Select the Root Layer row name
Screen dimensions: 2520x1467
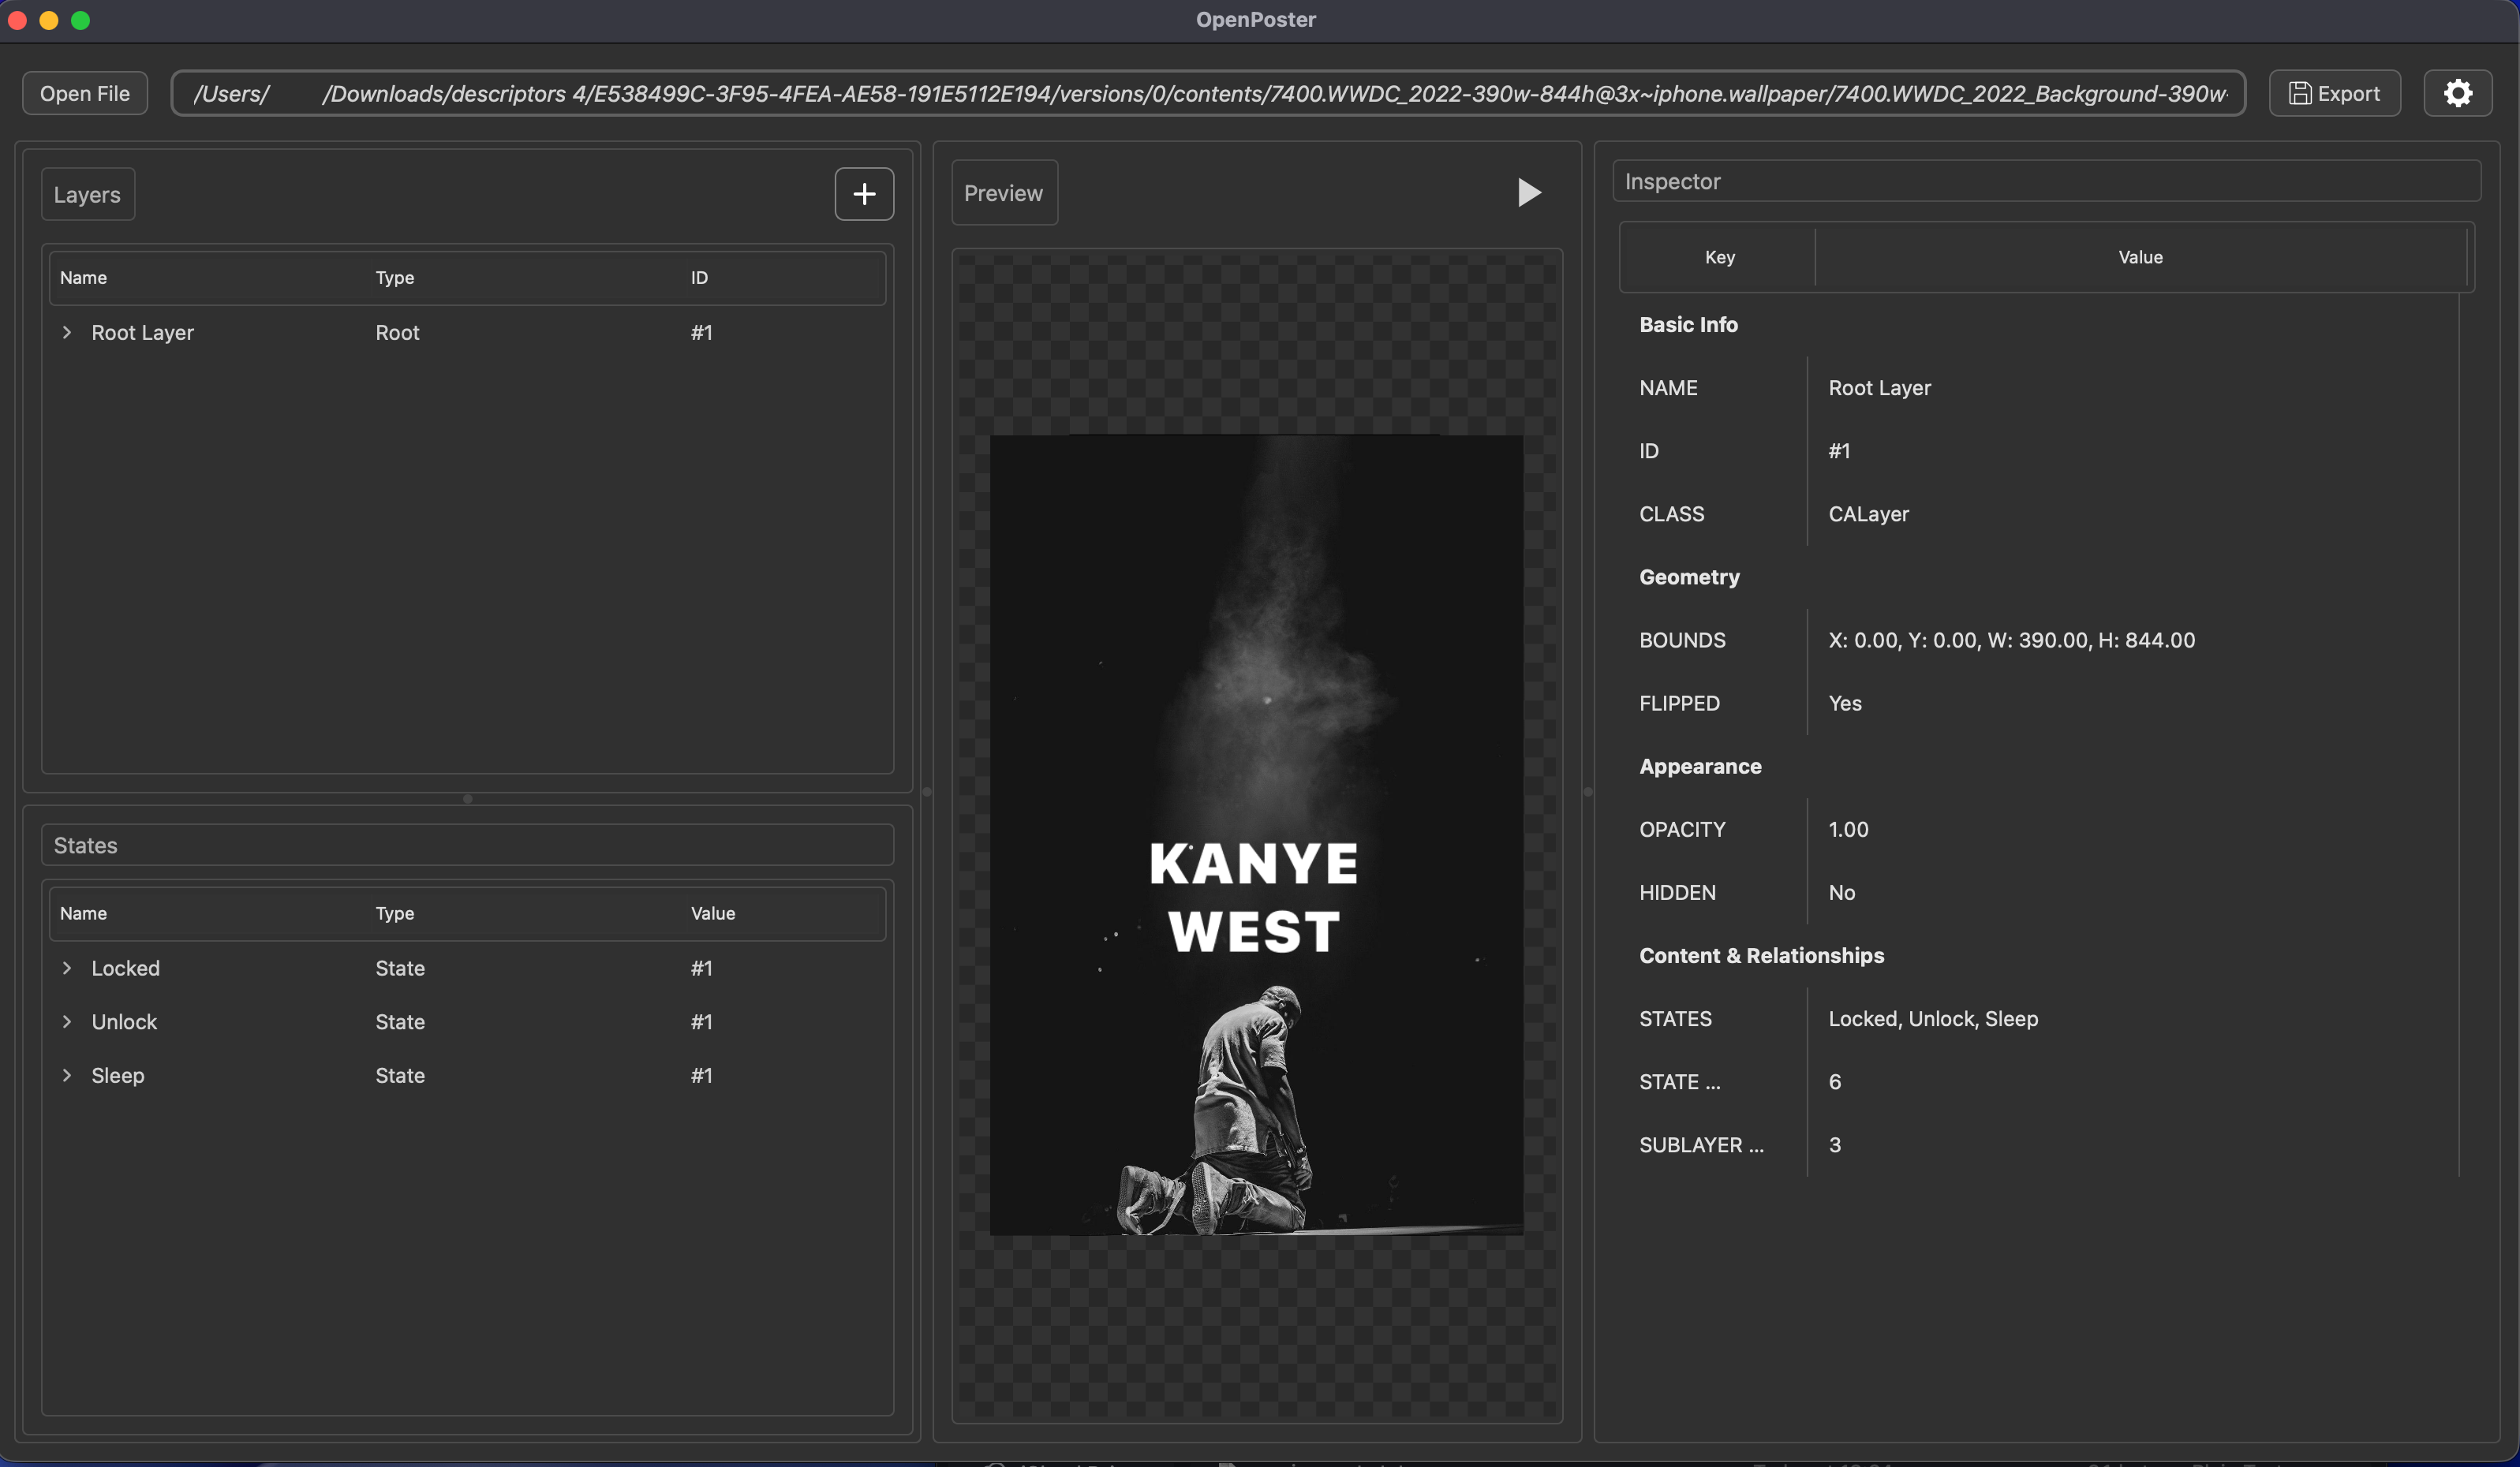click(x=142, y=333)
